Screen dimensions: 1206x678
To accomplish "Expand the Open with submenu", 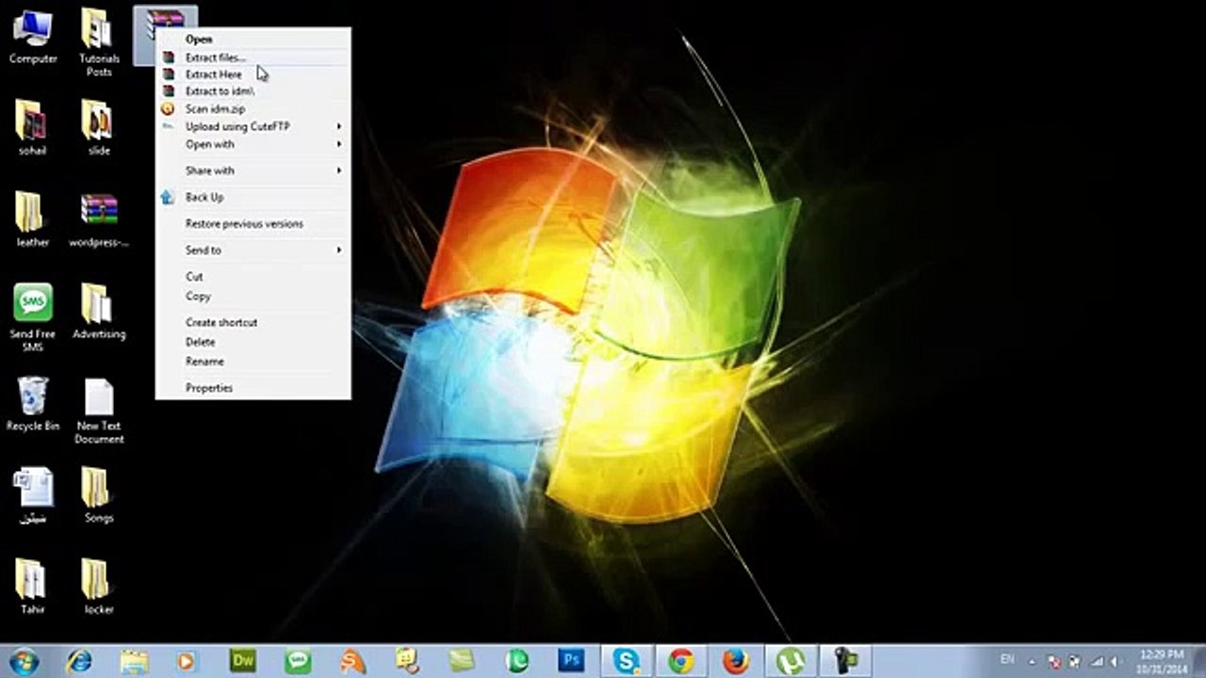I will [253, 144].
